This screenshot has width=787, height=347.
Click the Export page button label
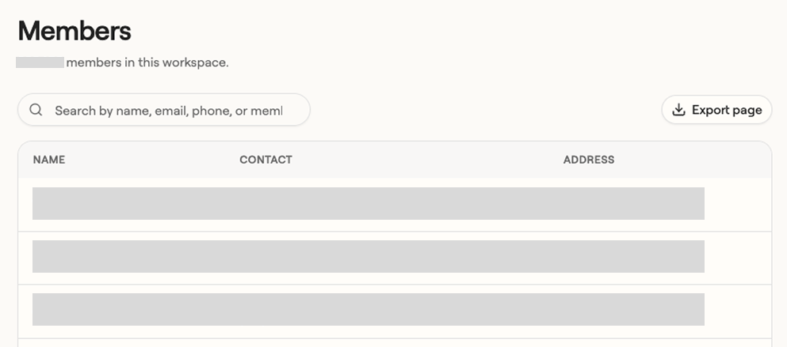coord(727,110)
